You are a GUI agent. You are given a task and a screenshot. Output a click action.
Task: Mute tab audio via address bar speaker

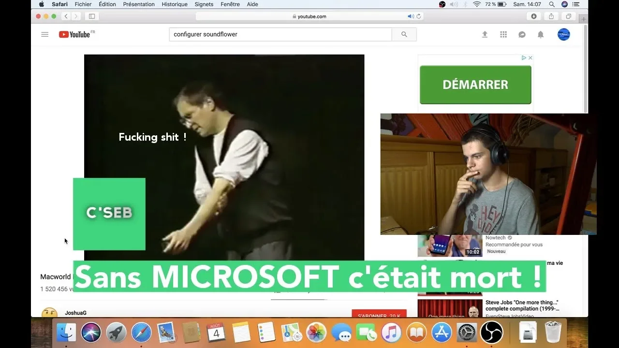click(x=411, y=16)
